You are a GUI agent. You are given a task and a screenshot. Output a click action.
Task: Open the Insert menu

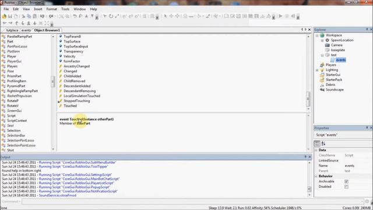coord(38,9)
